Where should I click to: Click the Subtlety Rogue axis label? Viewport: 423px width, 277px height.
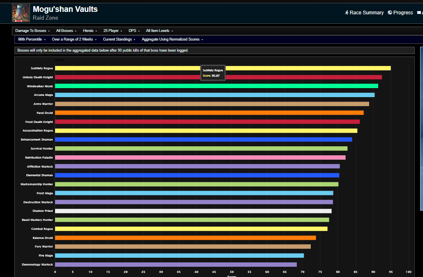pos(42,68)
